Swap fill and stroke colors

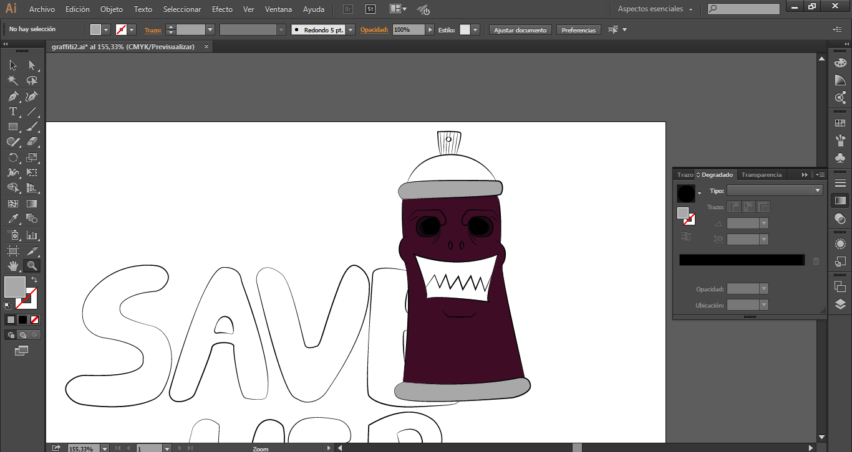34,280
